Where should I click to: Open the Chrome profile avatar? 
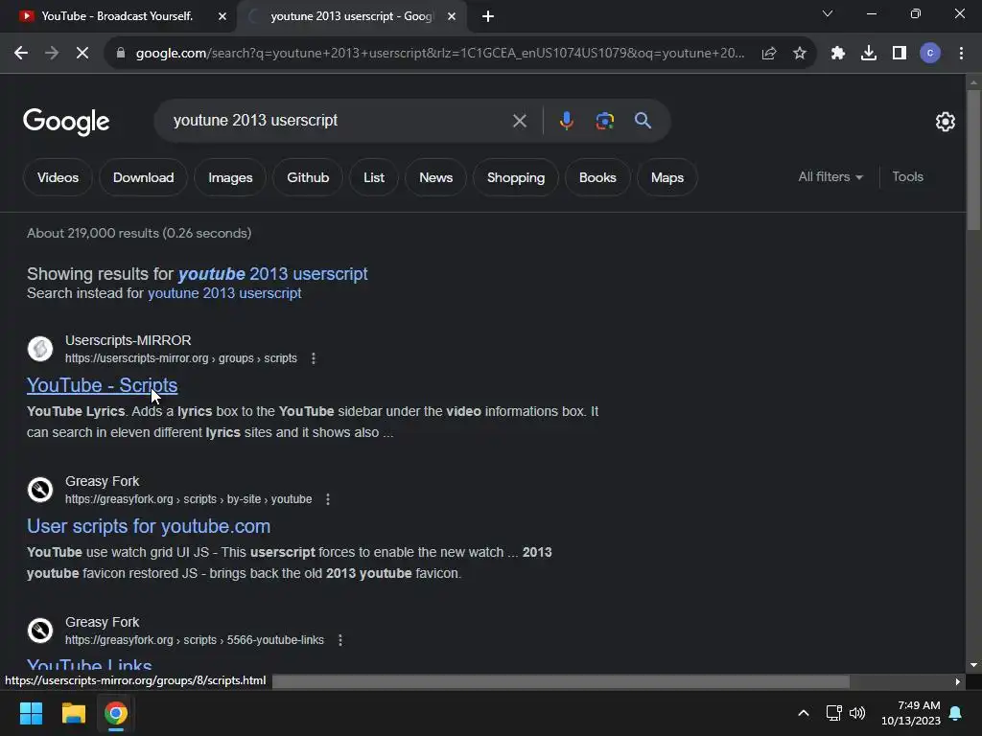(930, 54)
